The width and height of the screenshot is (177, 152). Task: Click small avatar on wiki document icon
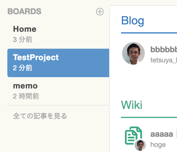coord(140,145)
